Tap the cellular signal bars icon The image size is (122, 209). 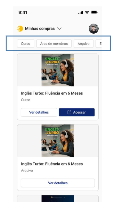tap(81, 13)
